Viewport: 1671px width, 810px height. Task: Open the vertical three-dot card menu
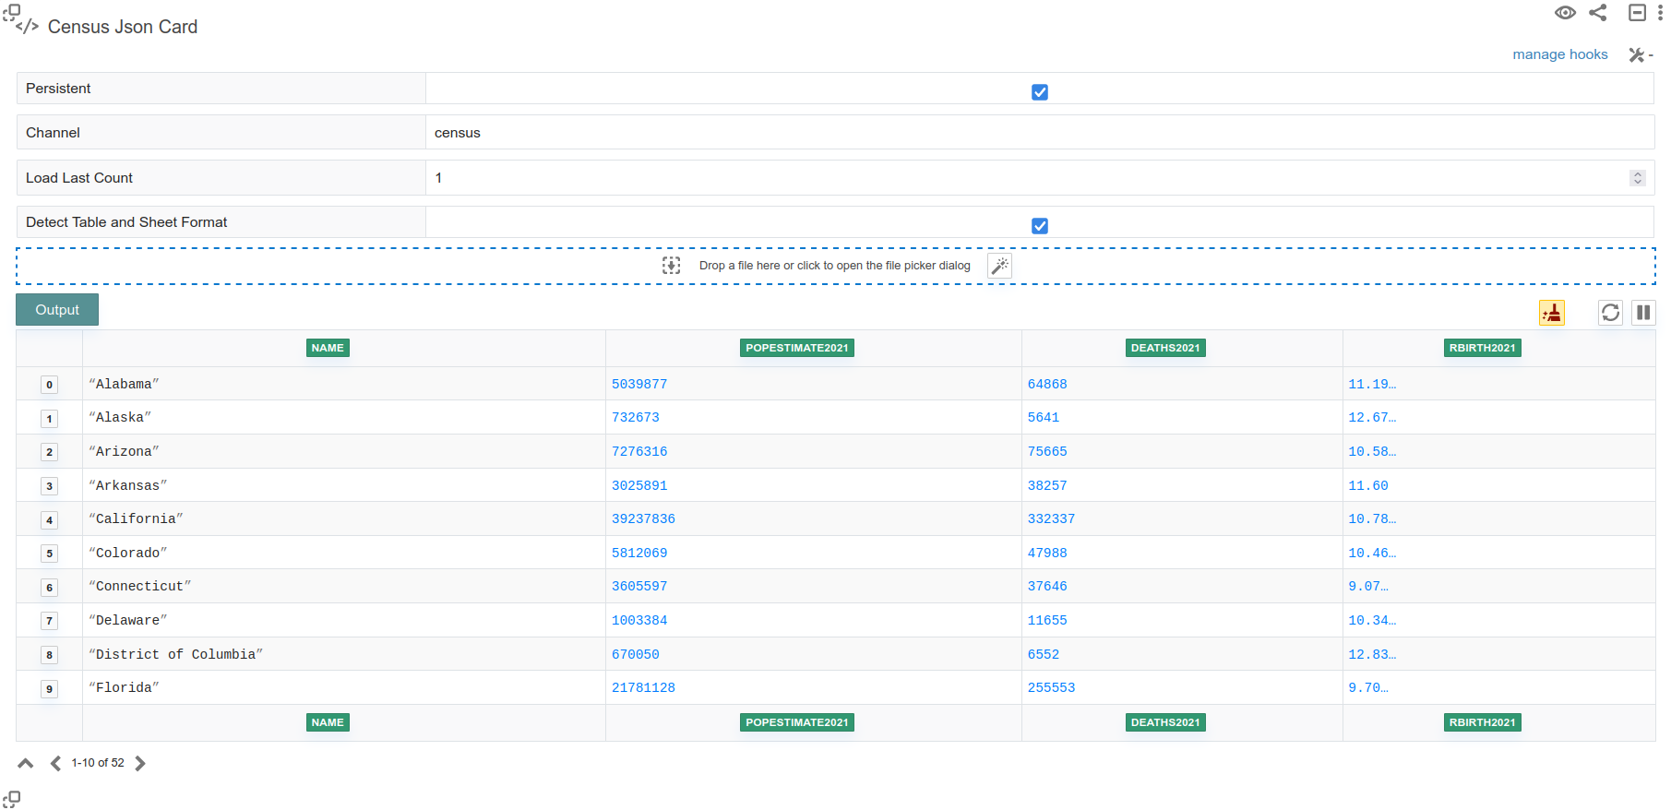1660,13
